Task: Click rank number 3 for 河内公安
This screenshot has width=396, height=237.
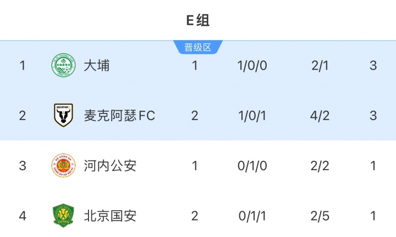Action: (23, 166)
